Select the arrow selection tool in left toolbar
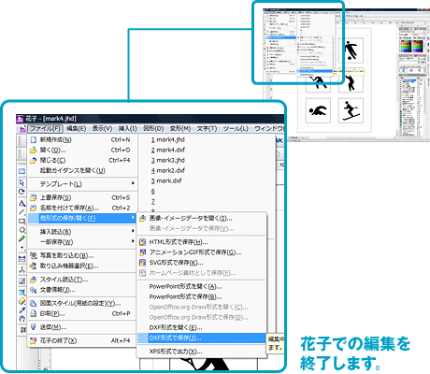430x374 pixels. pyautogui.click(x=21, y=182)
